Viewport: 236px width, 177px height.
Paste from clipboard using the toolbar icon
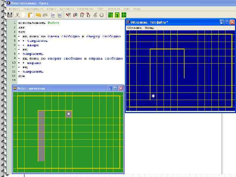pyautogui.click(x=30, y=15)
